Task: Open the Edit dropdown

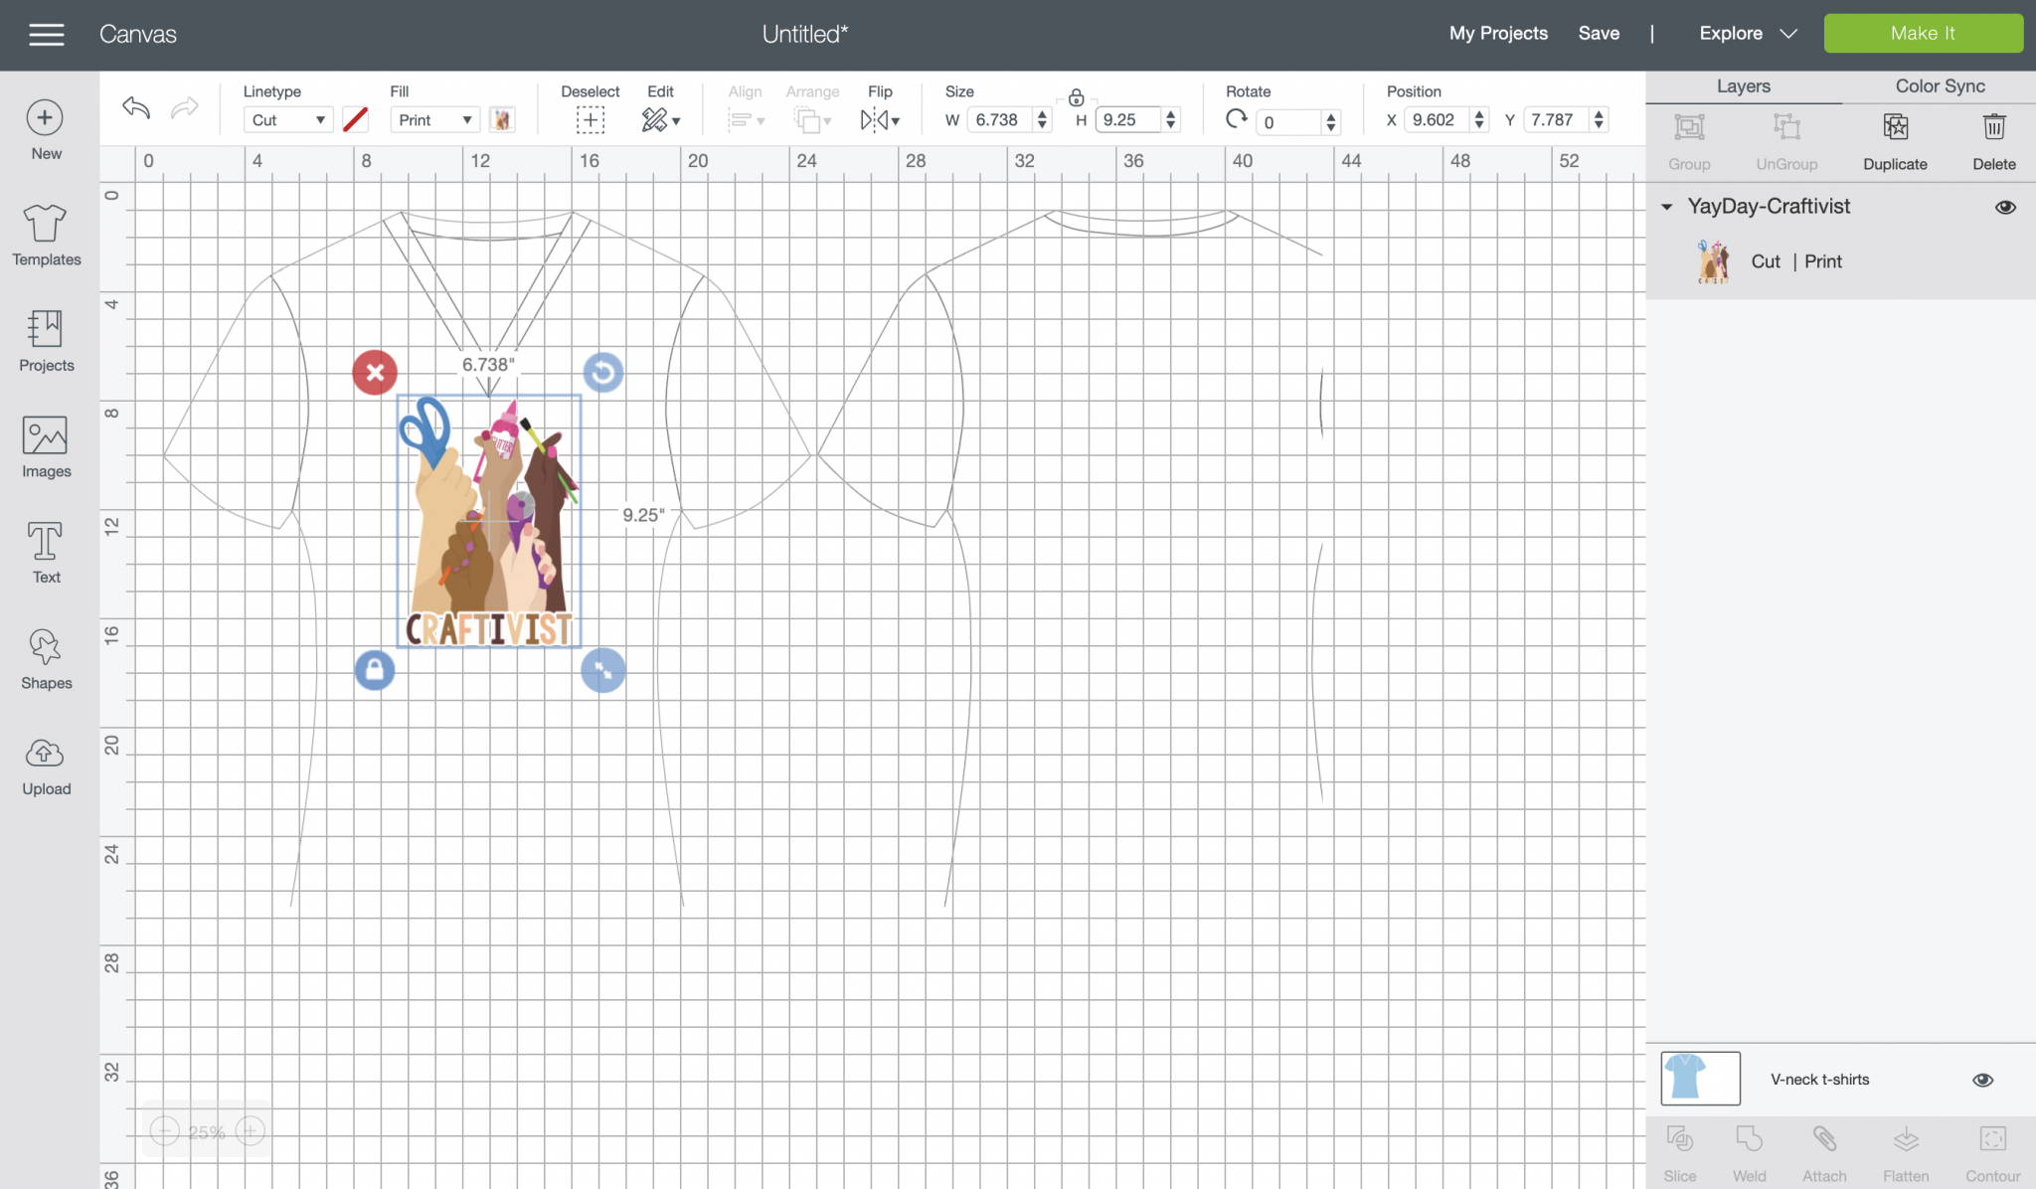Action: (x=661, y=120)
